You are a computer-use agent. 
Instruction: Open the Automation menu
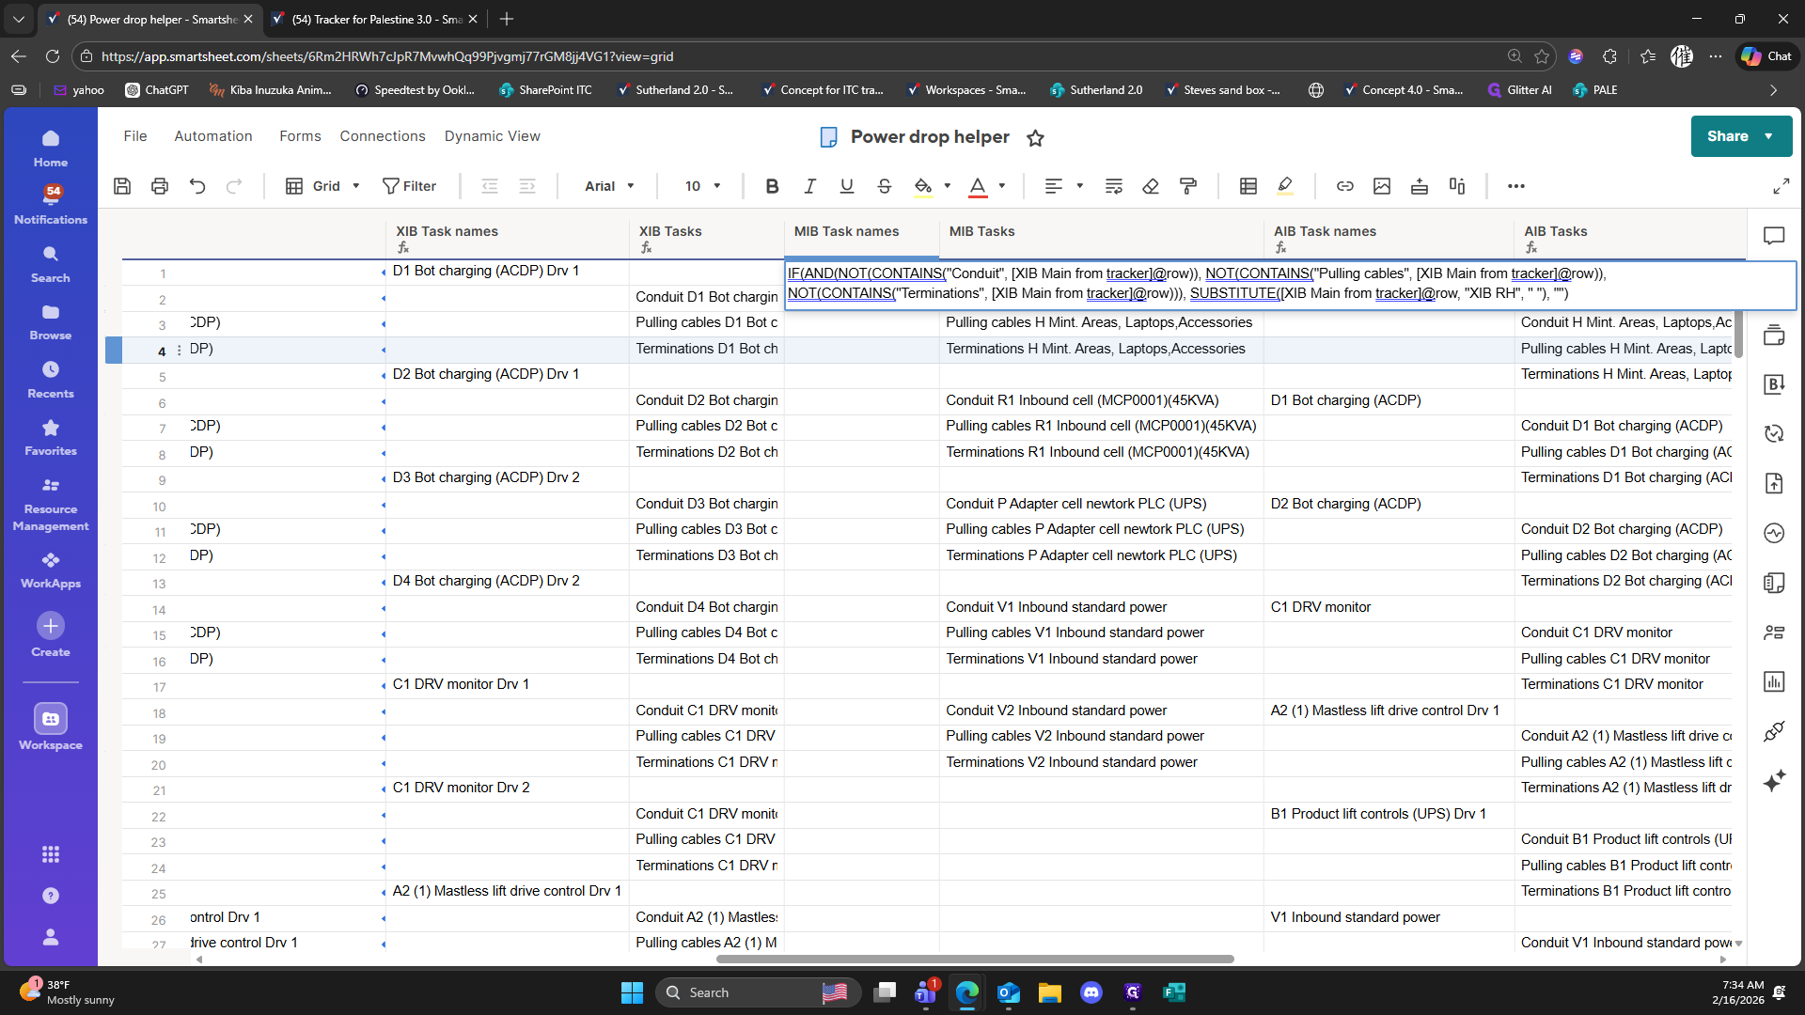[x=212, y=136]
